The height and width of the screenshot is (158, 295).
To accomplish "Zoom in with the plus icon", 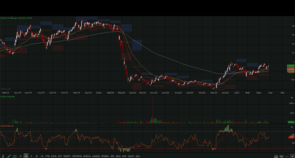I will [x=292, y=156].
